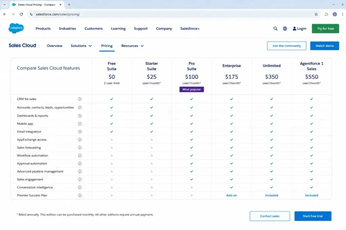The width and height of the screenshot is (346, 230).
Task: Open the Company menu
Action: (x=164, y=29)
